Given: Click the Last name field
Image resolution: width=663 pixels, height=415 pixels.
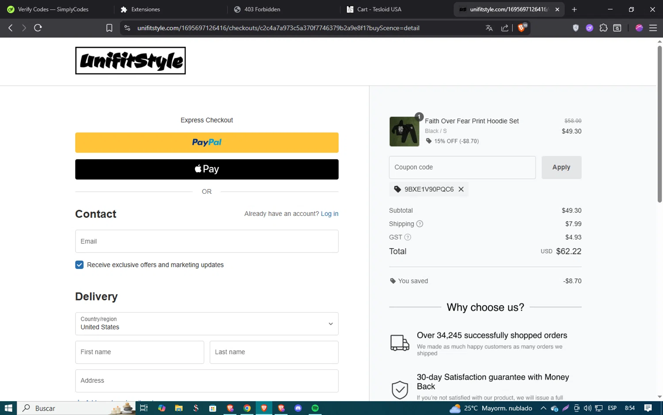Looking at the screenshot, I should click(274, 352).
